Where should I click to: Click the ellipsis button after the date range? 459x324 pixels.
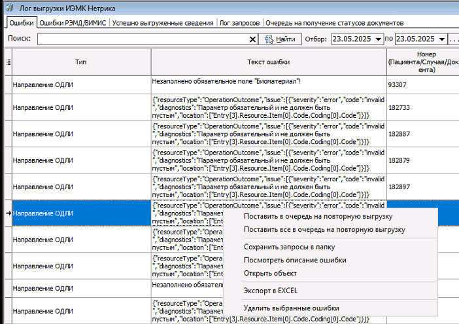453,39
